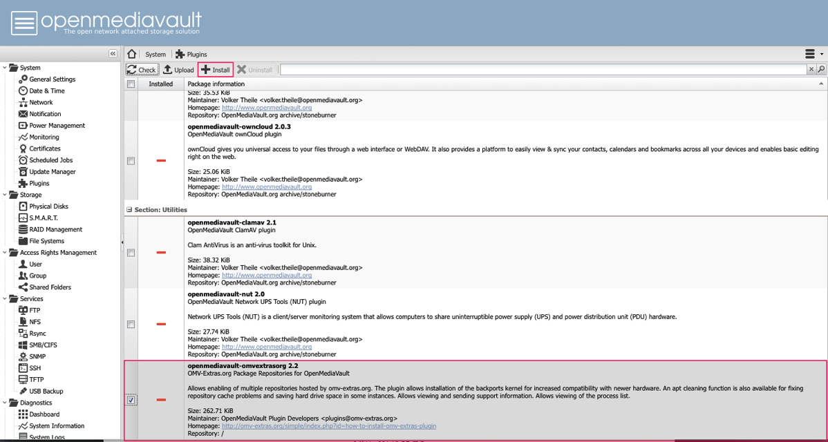Screen dimensions: 828x442
Task: Collapse the Storage tree node
Action: coord(6,195)
